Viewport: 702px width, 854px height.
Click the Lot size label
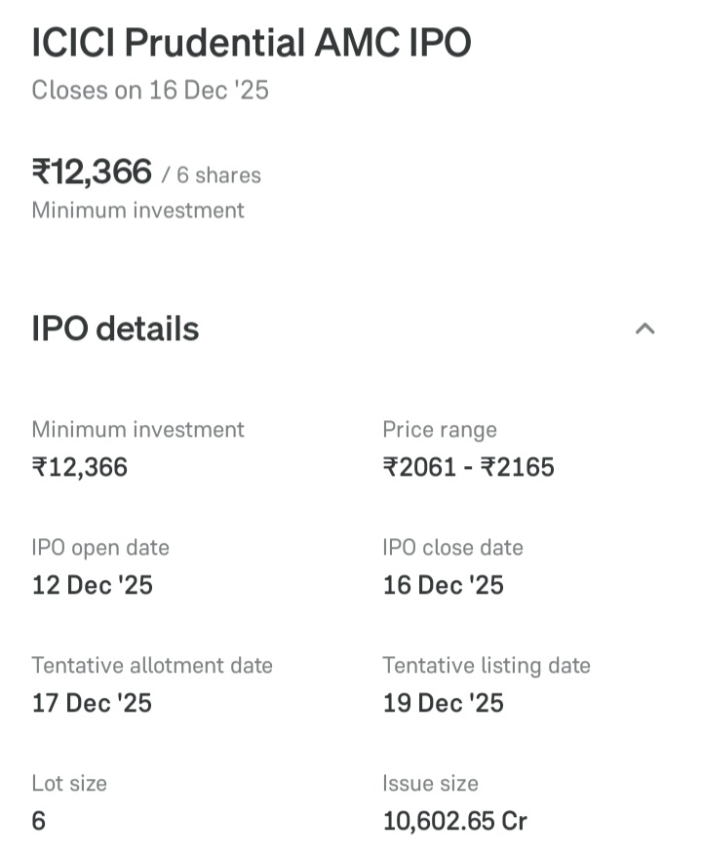69,784
